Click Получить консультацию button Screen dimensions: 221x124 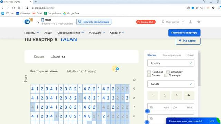tap(94, 22)
